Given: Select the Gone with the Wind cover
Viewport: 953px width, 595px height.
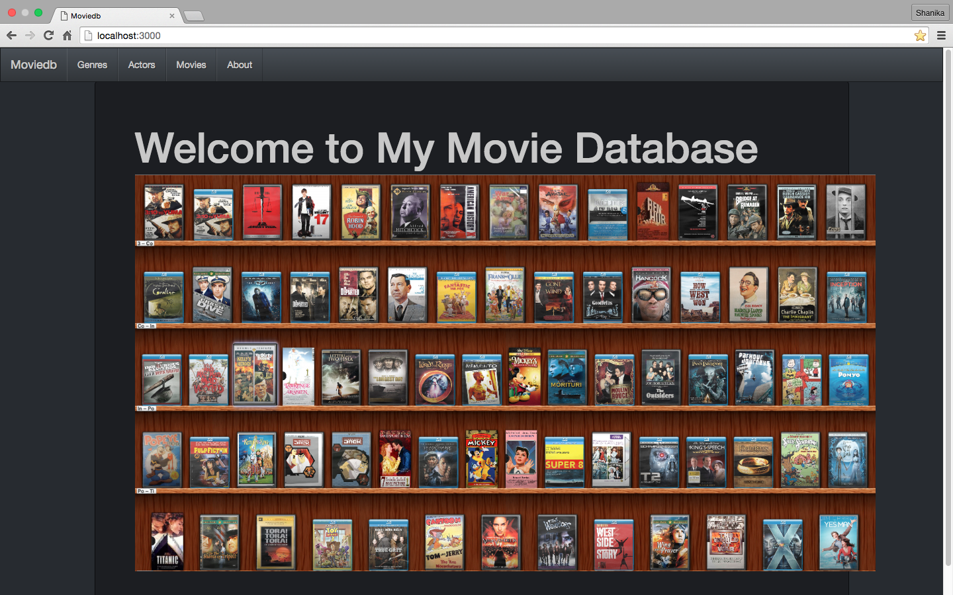Looking at the screenshot, I should tap(554, 297).
